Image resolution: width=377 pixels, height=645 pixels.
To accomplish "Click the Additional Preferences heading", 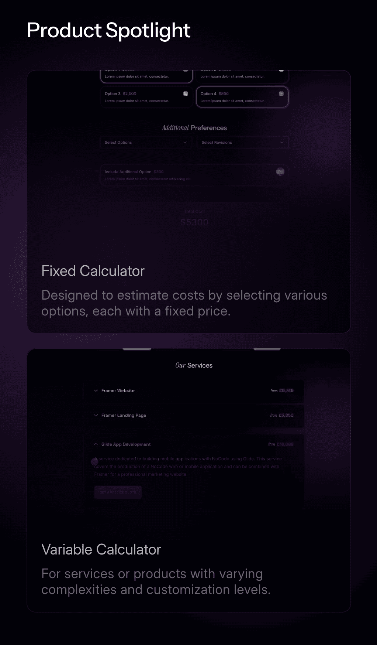I will click(194, 128).
